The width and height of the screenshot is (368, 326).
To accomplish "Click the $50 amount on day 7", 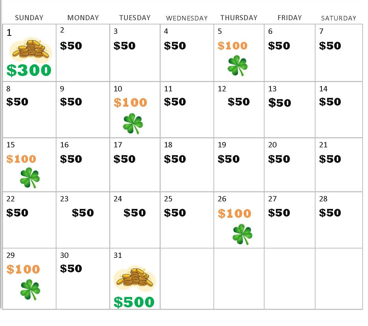I will [x=330, y=46].
